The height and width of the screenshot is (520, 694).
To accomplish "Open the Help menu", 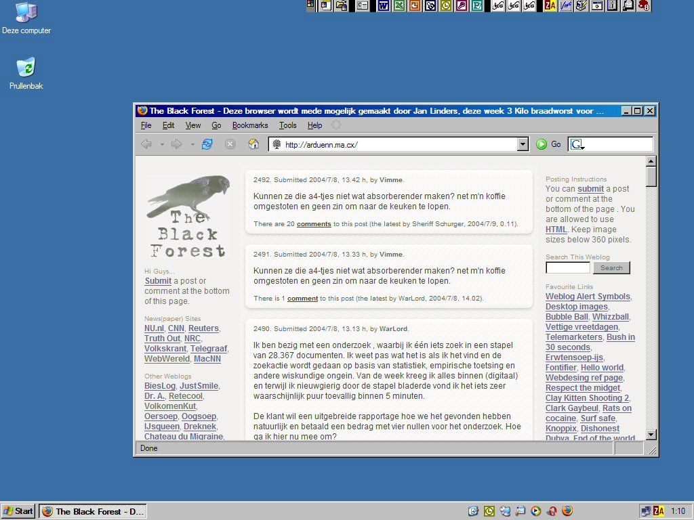I will tap(314, 125).
